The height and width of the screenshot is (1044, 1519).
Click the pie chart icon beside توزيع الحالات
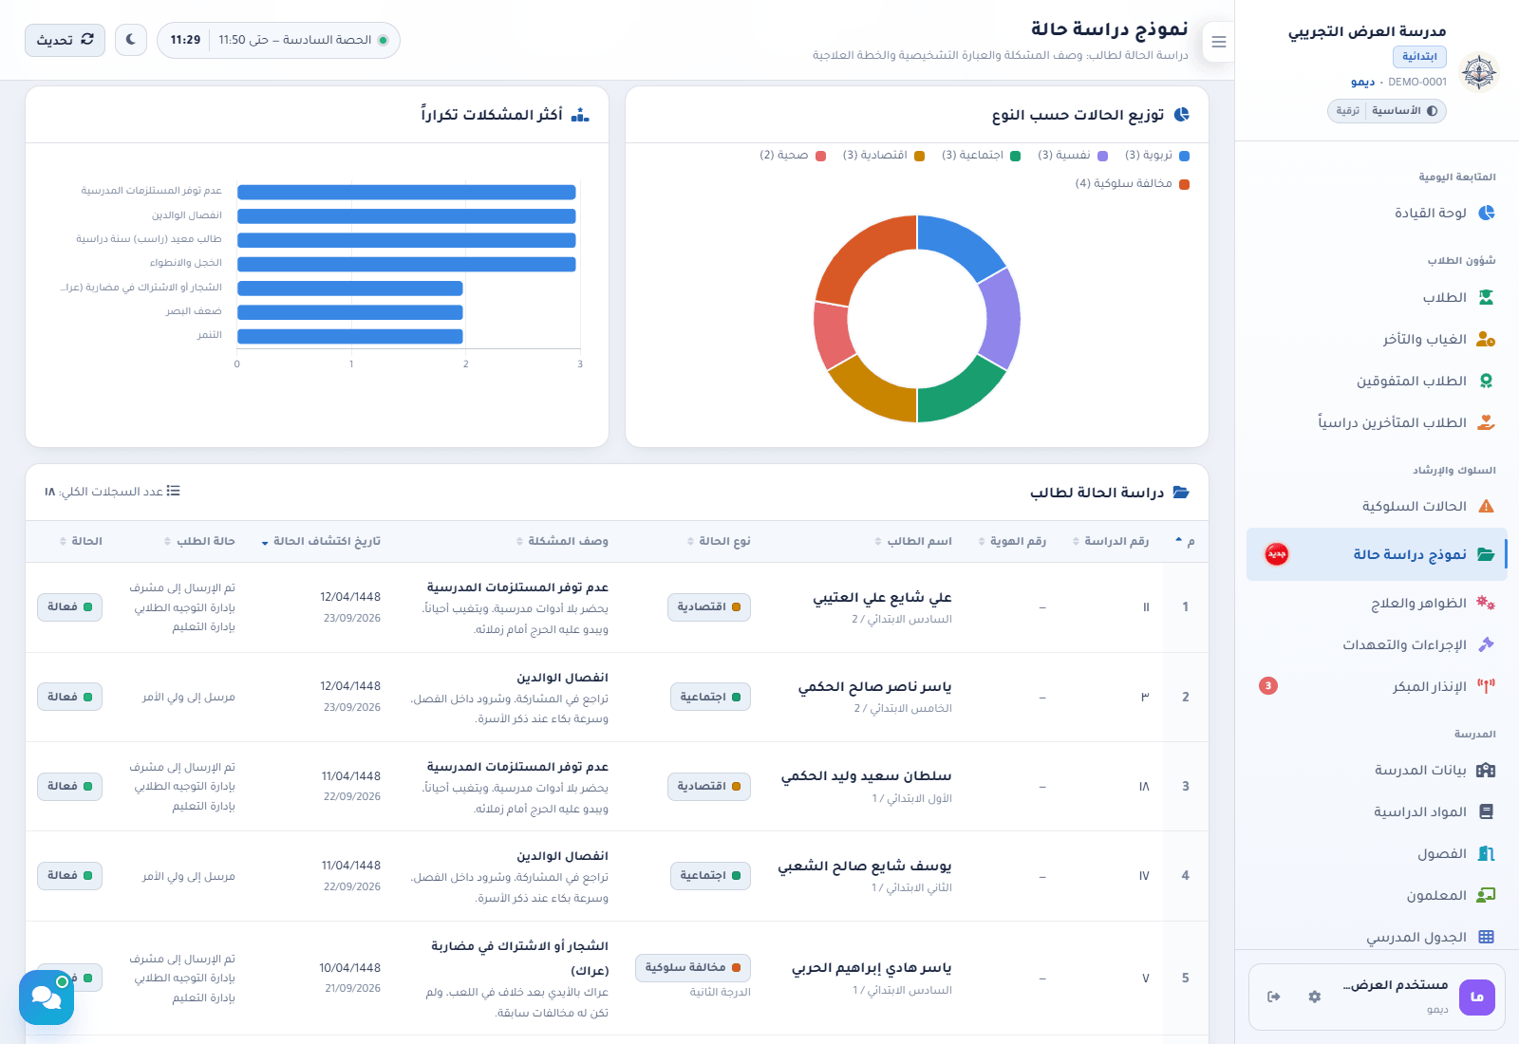pos(1182,114)
